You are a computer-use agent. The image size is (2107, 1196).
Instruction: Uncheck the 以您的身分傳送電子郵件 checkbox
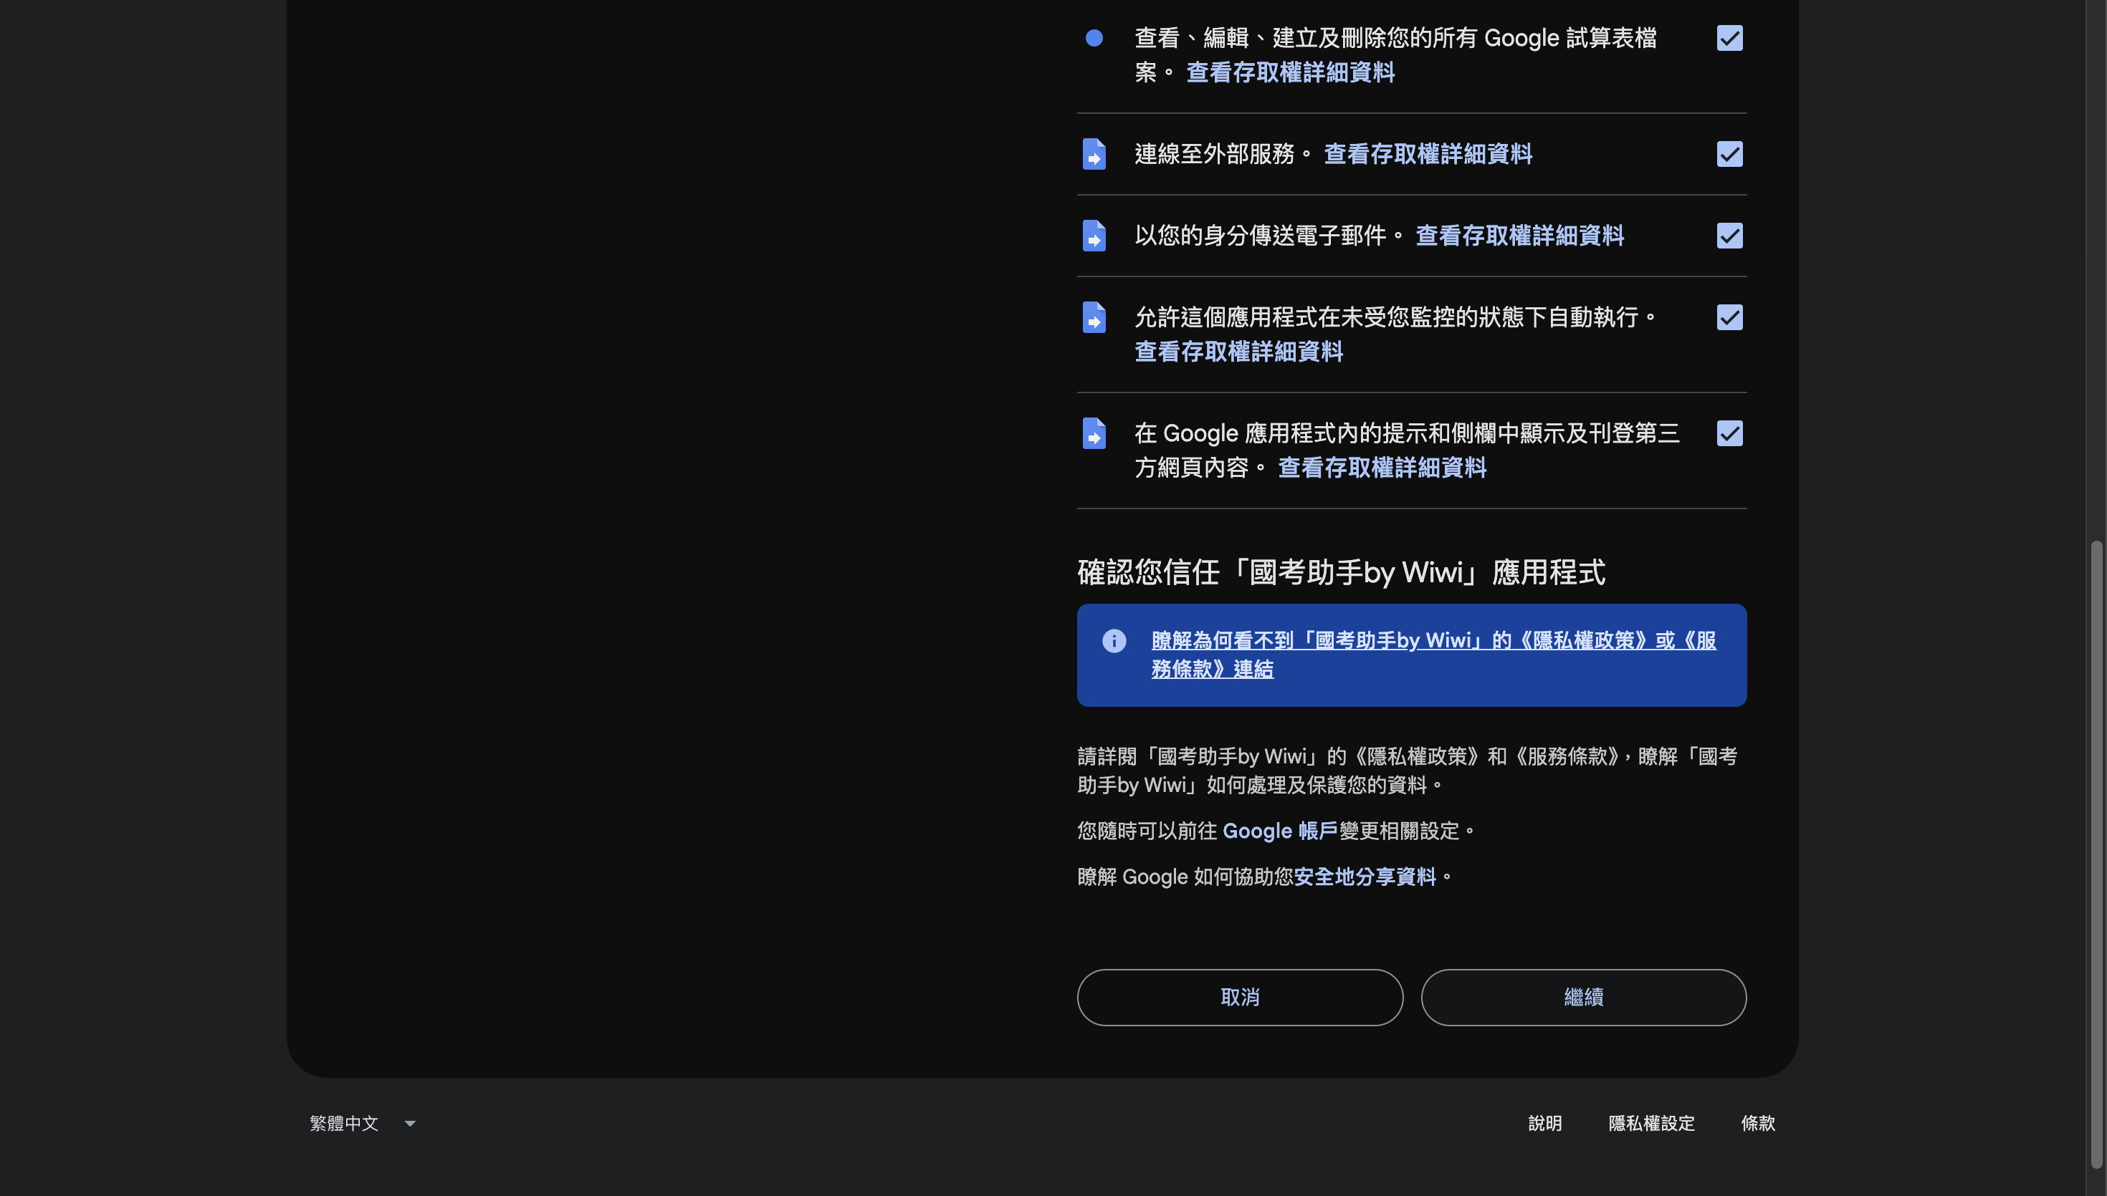(1730, 236)
